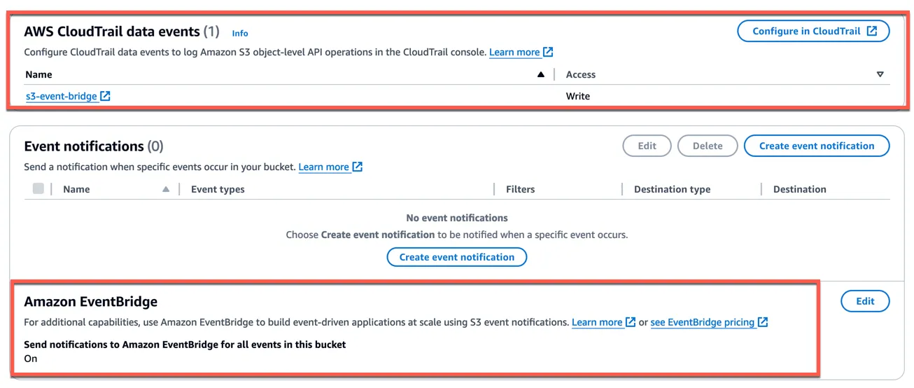This screenshot has height=388, width=914.
Task: Click the centered Create event notification button
Action: click(x=456, y=257)
